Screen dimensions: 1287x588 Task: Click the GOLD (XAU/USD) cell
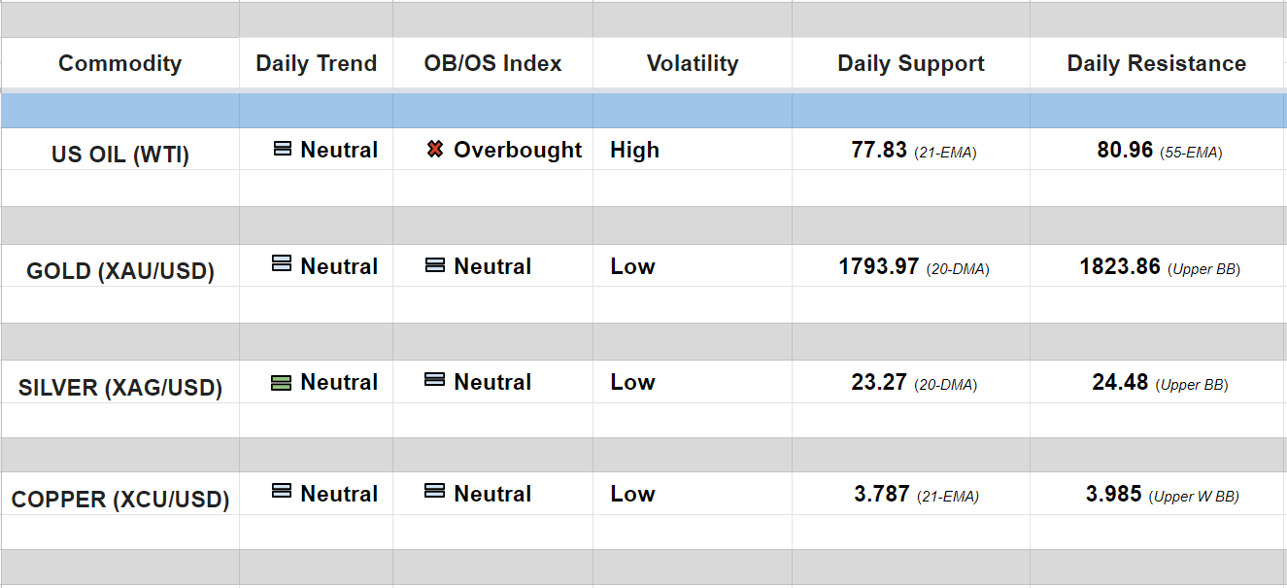(x=119, y=271)
